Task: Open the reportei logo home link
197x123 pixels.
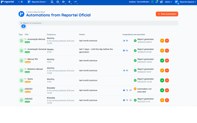Action: tap(7, 2)
